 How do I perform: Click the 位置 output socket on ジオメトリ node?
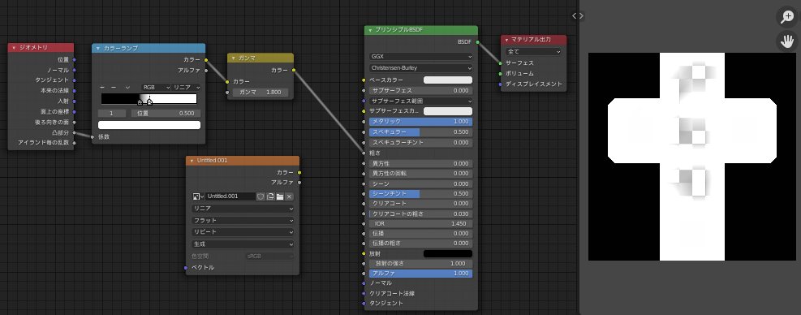pos(74,60)
